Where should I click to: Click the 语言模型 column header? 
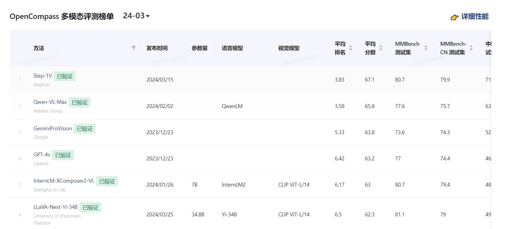pos(232,48)
